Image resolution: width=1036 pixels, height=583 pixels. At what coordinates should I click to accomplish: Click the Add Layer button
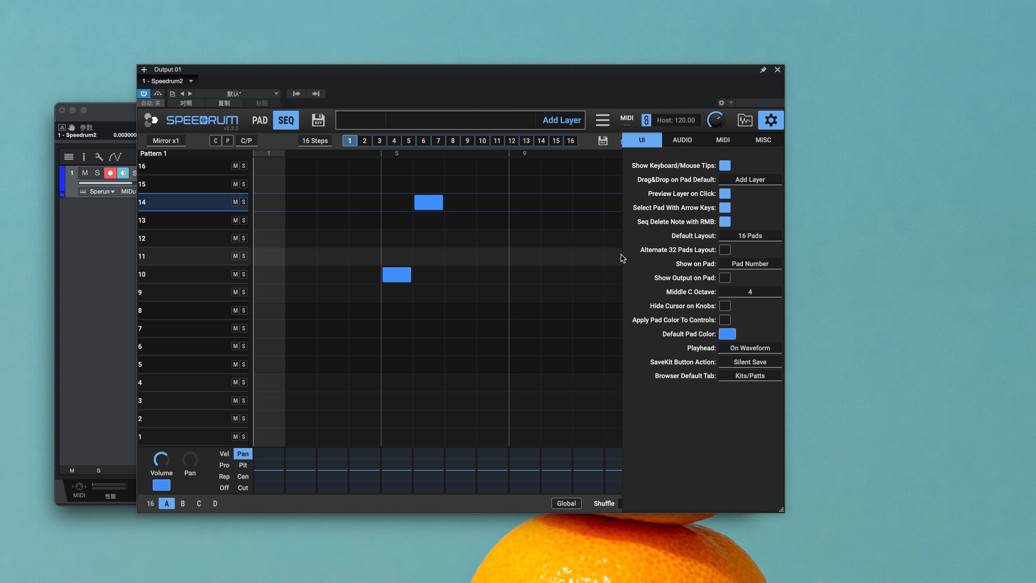pos(562,120)
